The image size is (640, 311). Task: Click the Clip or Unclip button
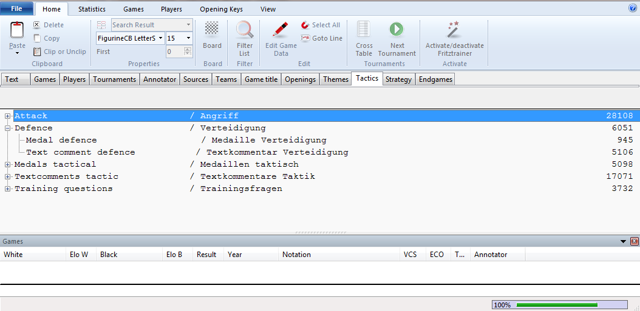(60, 52)
